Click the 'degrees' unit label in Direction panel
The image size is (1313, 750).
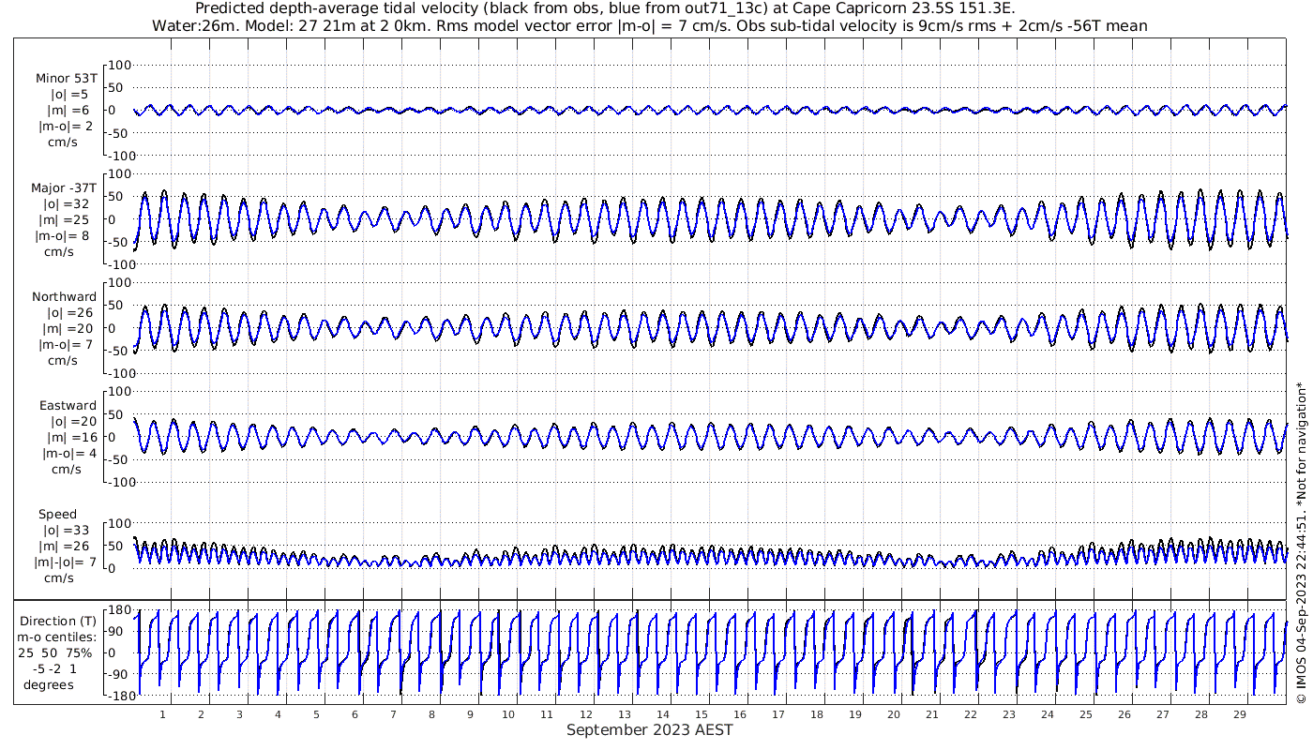click(49, 684)
